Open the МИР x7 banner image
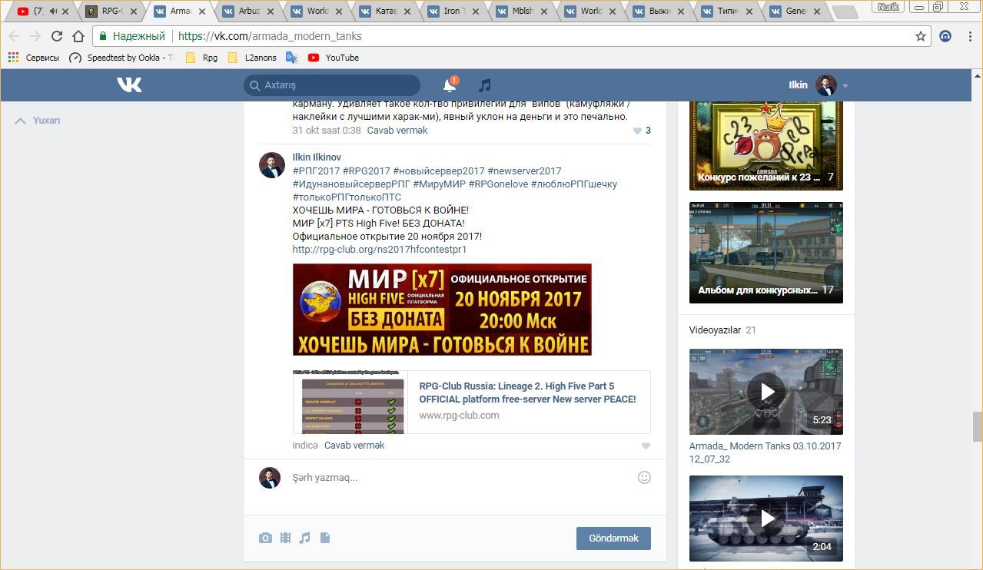This screenshot has width=983, height=570. coord(442,310)
